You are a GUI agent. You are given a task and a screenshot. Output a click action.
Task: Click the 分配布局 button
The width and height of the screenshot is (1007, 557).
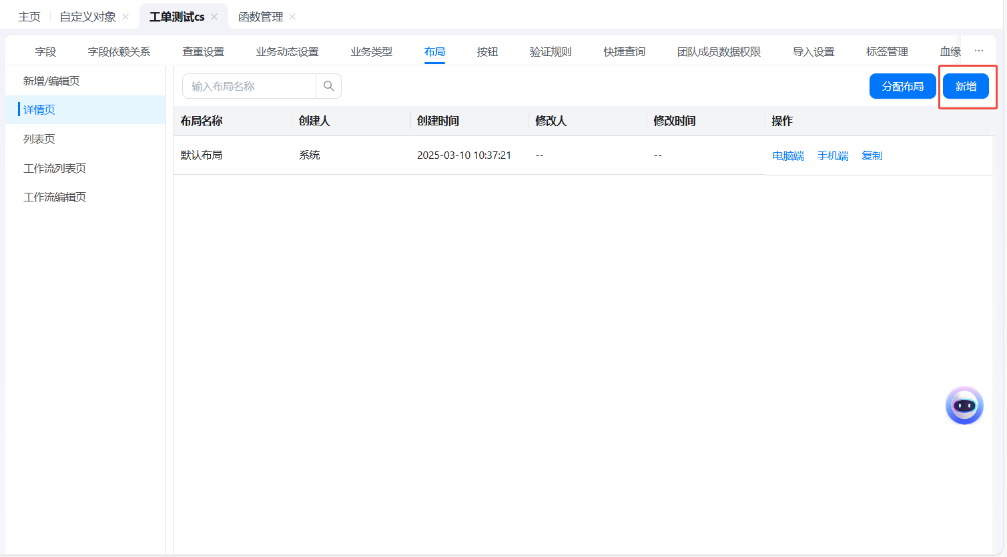click(903, 86)
